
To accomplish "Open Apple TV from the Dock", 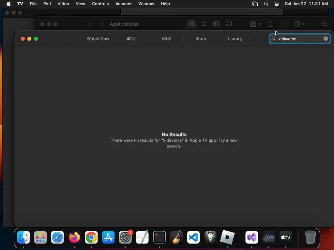I will [x=286, y=237].
